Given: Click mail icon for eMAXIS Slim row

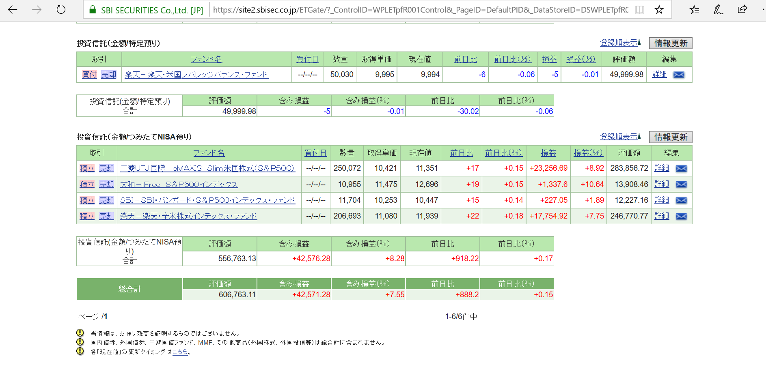Looking at the screenshot, I should [x=681, y=169].
